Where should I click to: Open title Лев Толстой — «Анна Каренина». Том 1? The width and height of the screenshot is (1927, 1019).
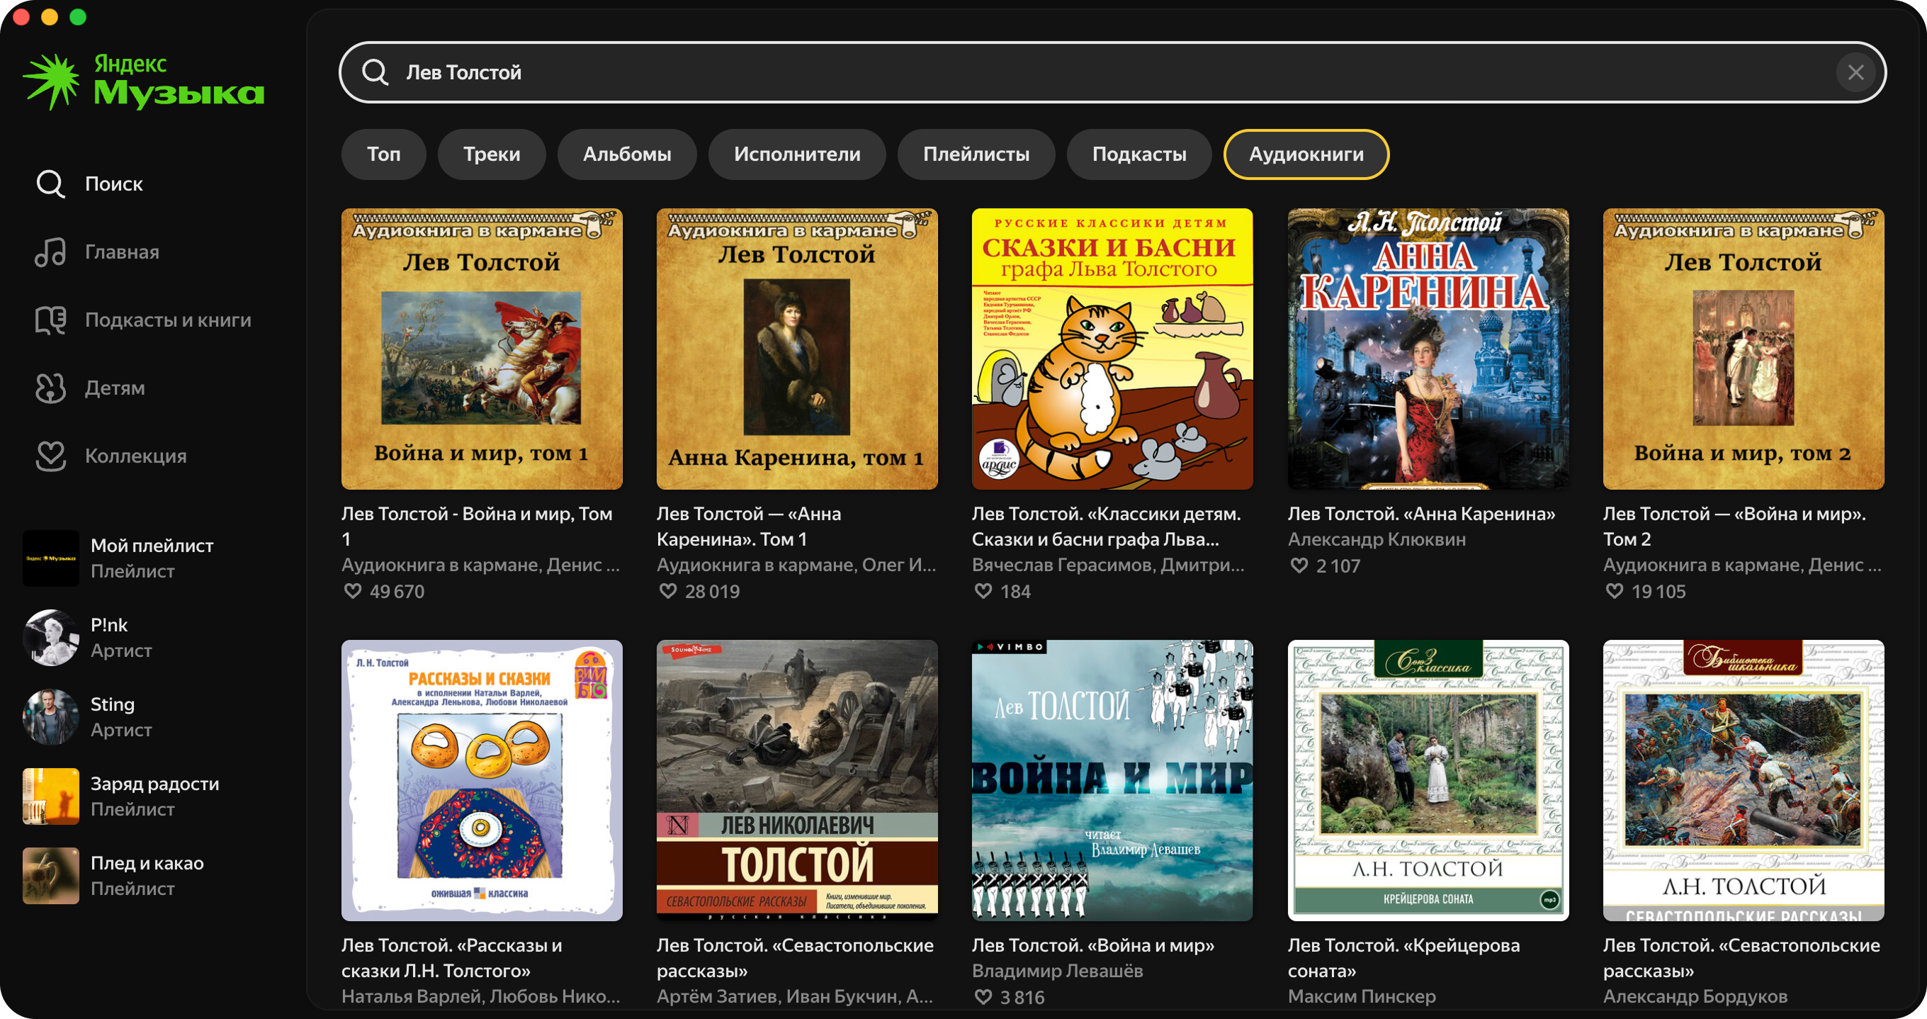point(749,526)
